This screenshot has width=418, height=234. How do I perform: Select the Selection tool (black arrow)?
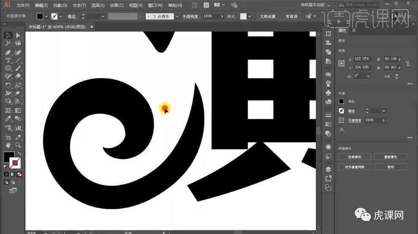tap(8, 35)
